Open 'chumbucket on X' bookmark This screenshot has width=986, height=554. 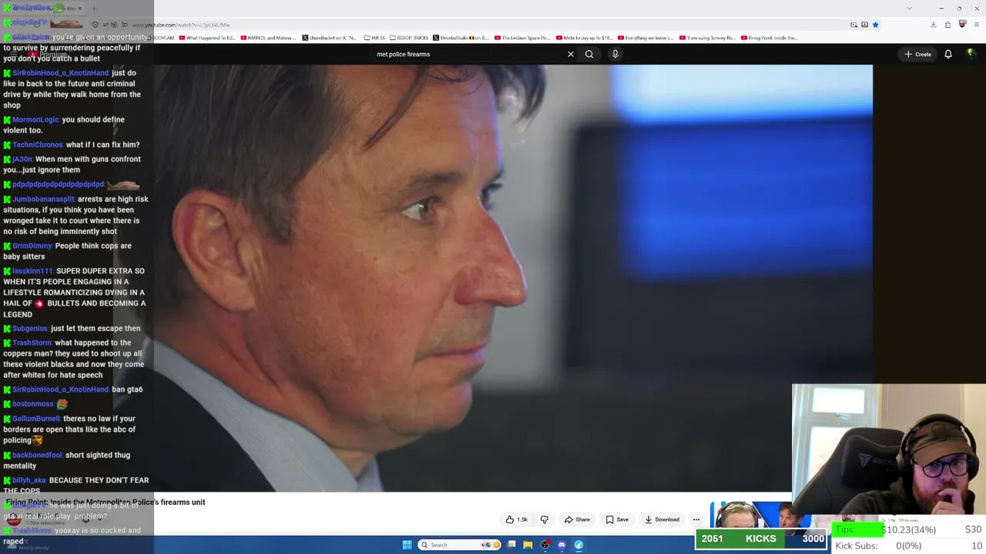pyautogui.click(x=329, y=38)
